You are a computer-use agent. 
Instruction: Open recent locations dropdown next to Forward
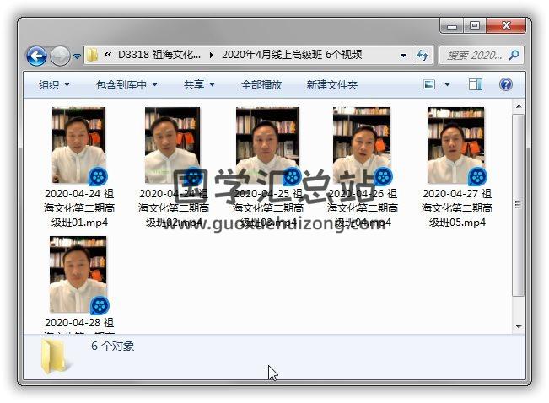pyautogui.click(x=77, y=56)
